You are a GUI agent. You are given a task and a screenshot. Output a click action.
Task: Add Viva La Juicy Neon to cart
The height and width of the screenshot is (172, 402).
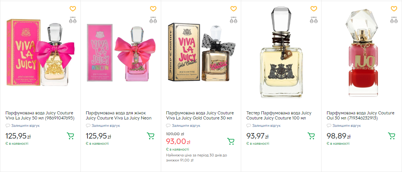click(151, 136)
